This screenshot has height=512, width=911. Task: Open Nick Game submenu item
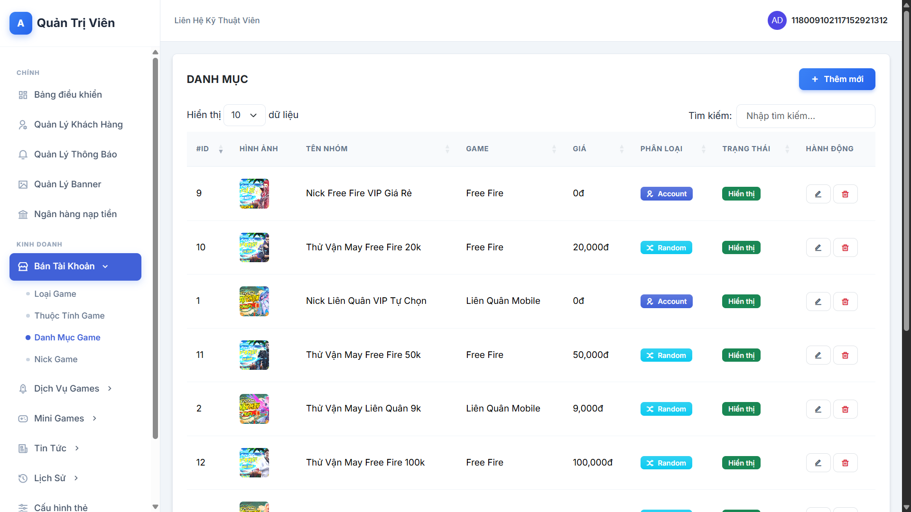56,359
